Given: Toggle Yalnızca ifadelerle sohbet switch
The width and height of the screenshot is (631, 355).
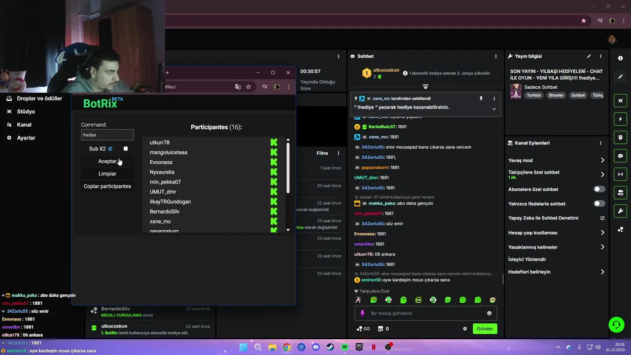Looking at the screenshot, I should tap(599, 204).
